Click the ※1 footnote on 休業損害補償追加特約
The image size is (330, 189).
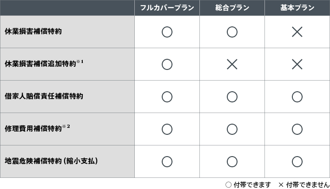click(79, 62)
